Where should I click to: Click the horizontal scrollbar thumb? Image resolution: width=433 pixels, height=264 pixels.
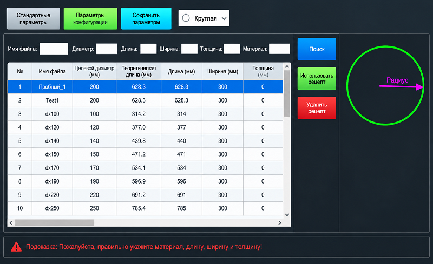(x=55, y=222)
